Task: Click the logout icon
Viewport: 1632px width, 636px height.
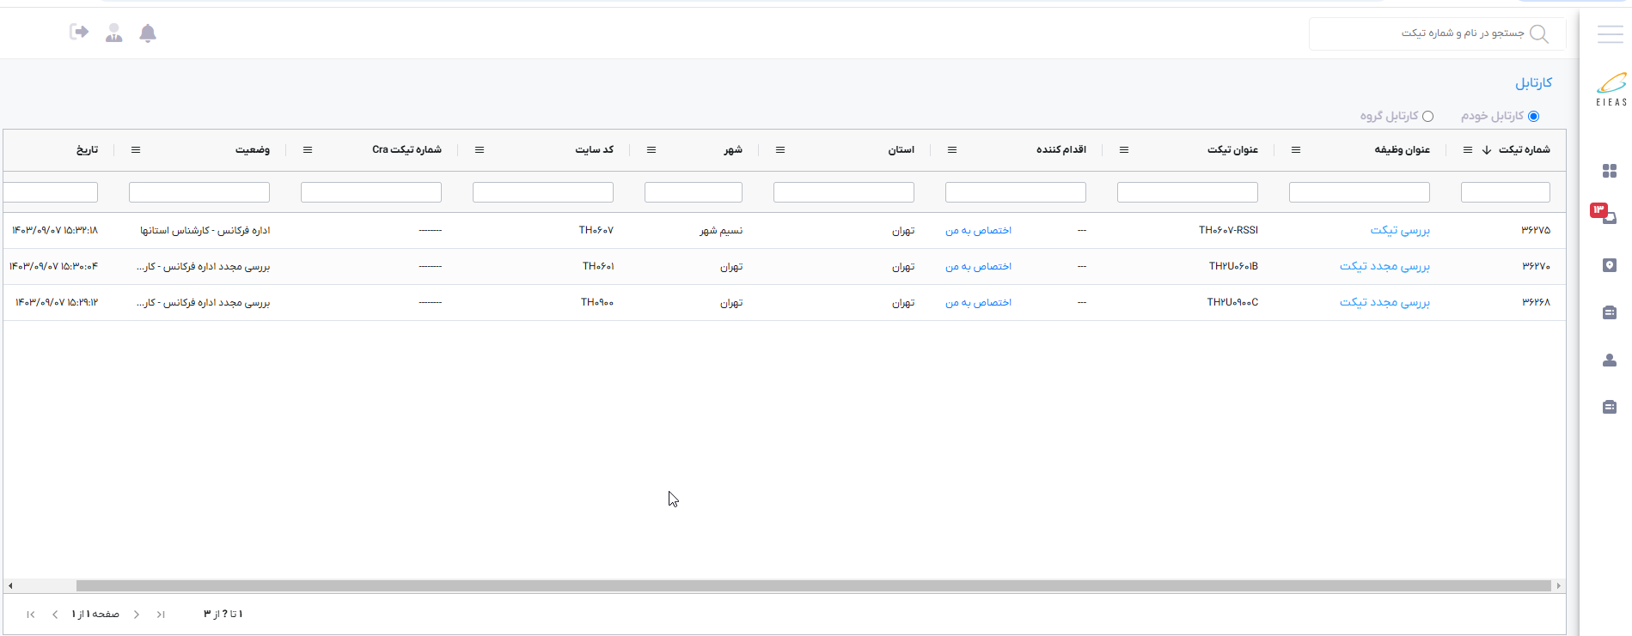Action: point(79,33)
